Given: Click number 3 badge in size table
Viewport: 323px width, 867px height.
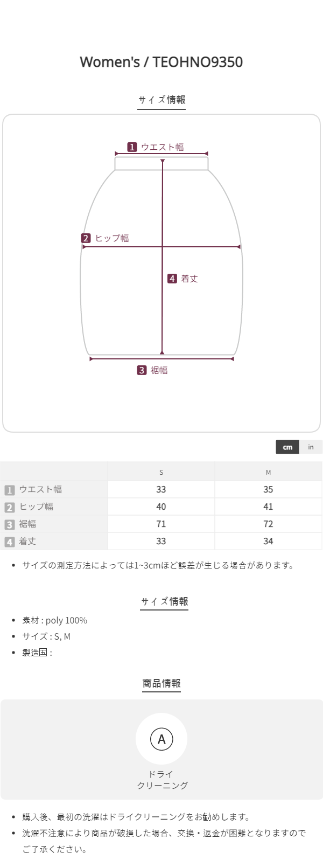Looking at the screenshot, I should (9, 524).
